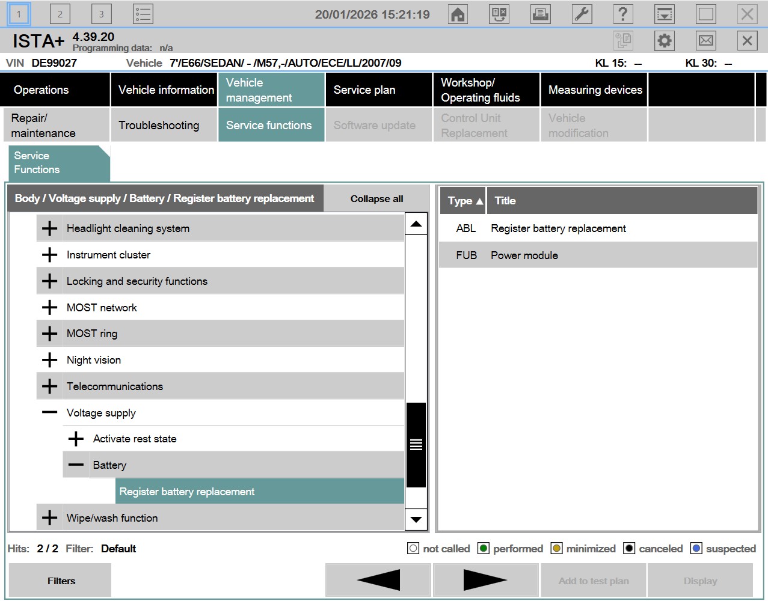This screenshot has width=768, height=601.
Task: Open the list view icon beside tab 3
Action: pyautogui.click(x=143, y=14)
